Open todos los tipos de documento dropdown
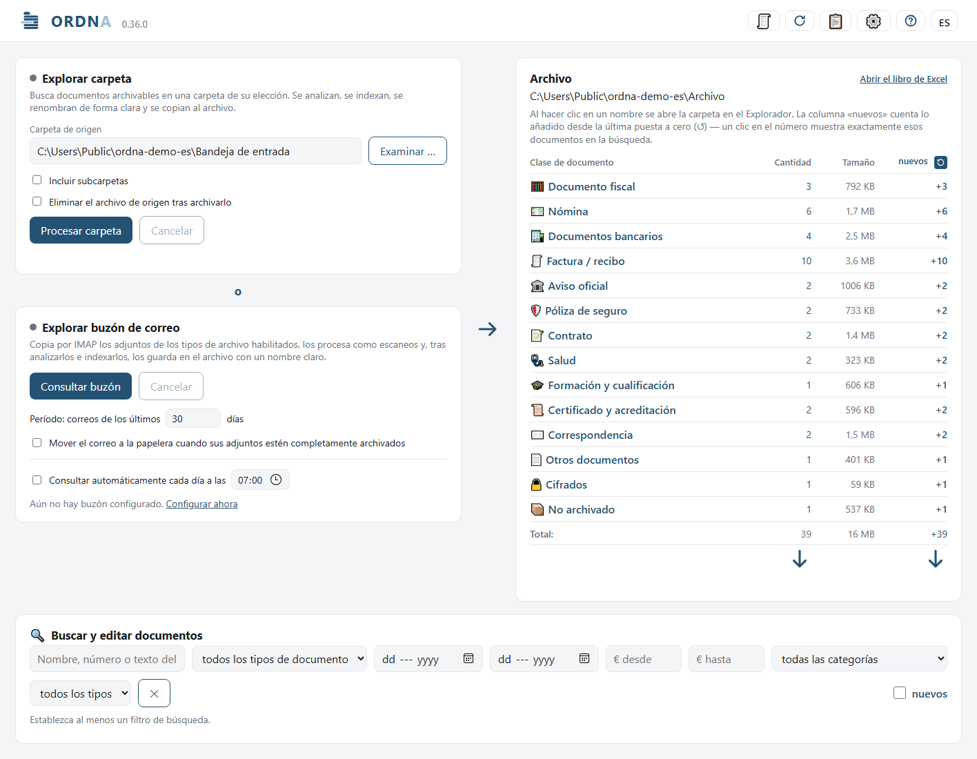This screenshot has width=977, height=759. (279, 659)
